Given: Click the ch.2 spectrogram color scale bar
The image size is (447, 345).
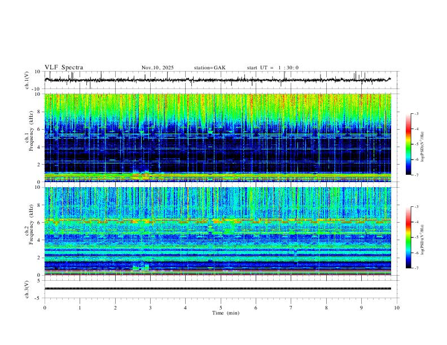Looking at the screenshot, I should tap(408, 237).
